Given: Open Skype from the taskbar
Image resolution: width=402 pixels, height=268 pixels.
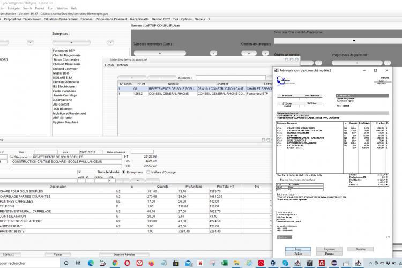Looking at the screenshot, I should (x=285, y=263).
